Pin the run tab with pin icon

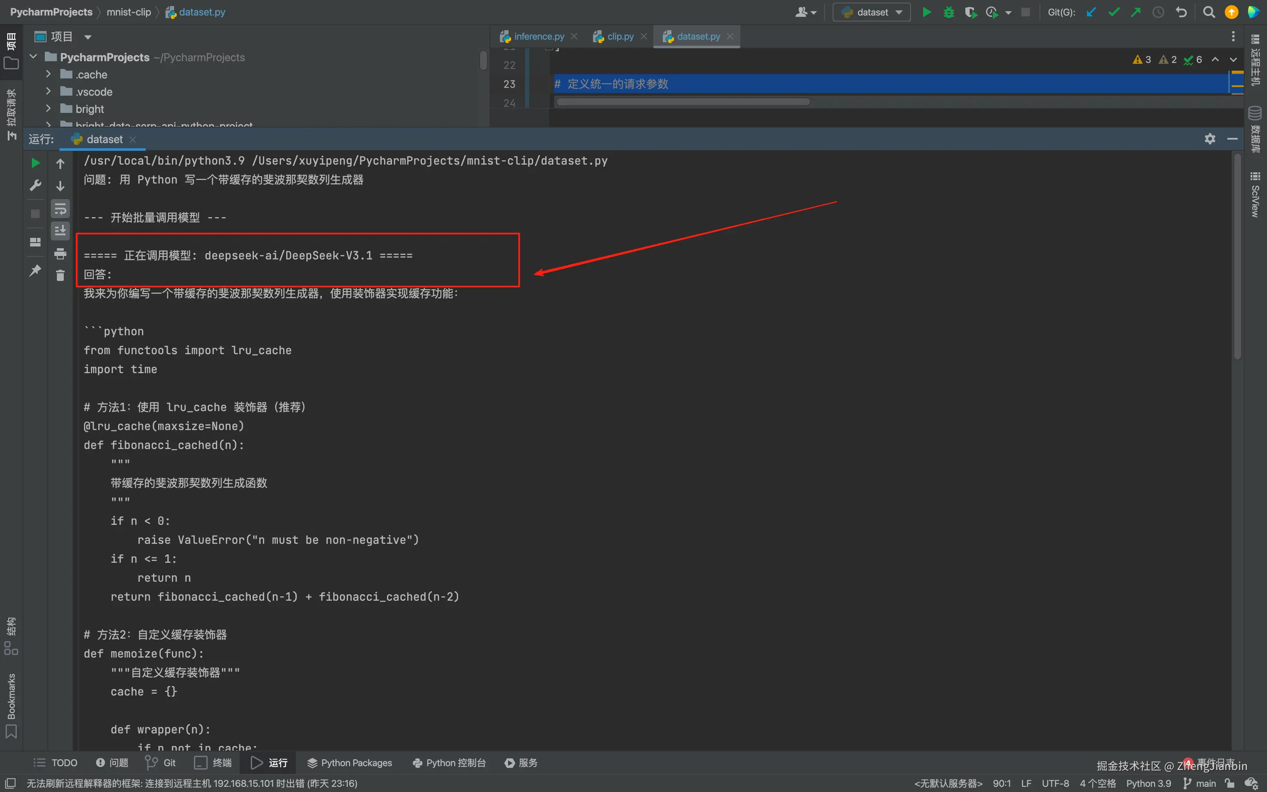[35, 271]
